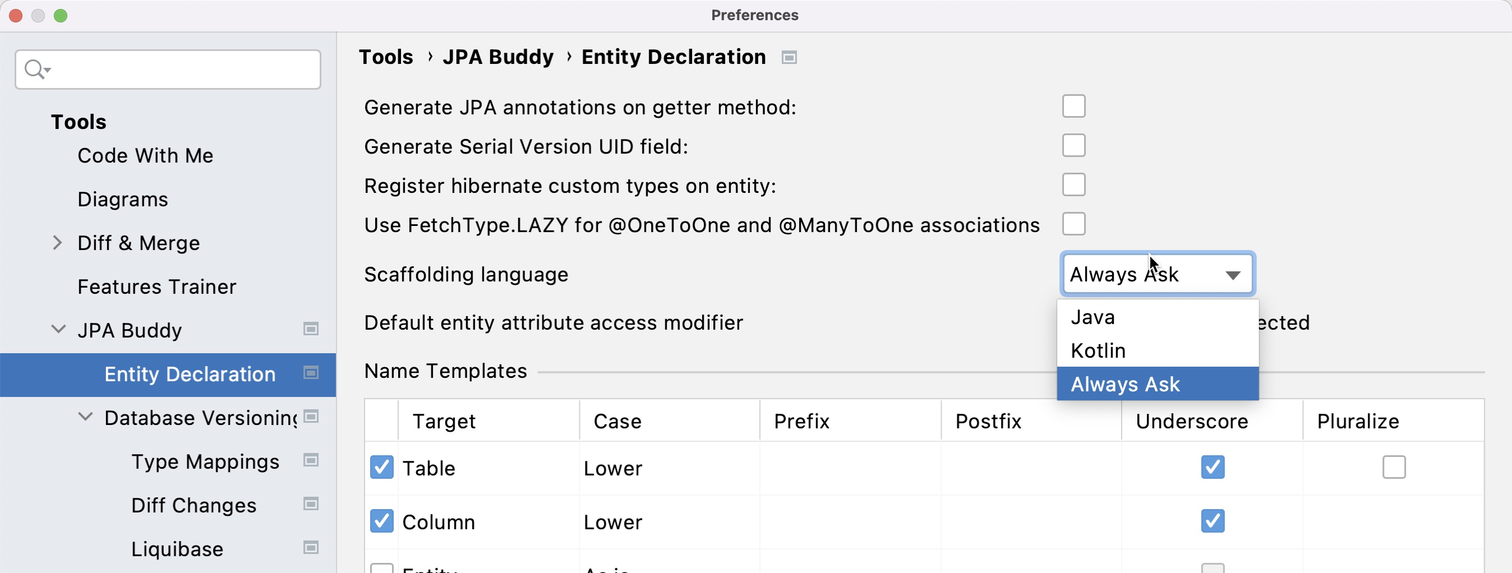Expand the Diff & Merge section
The image size is (1512, 573).
57,243
